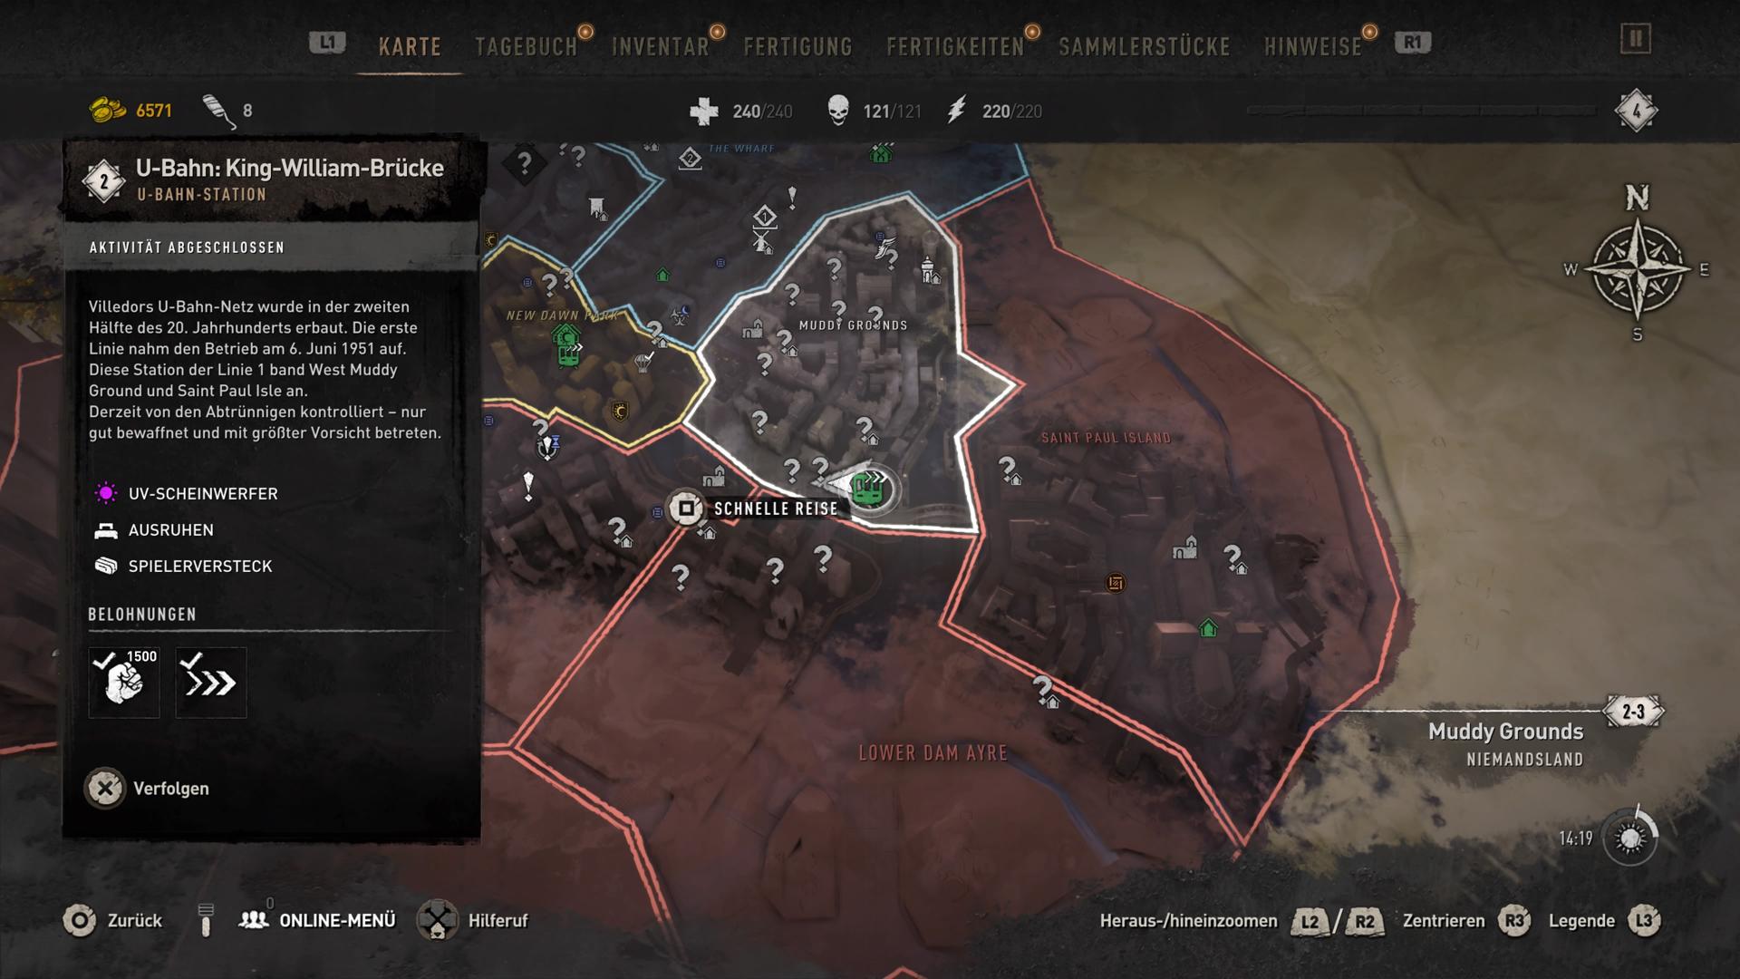The image size is (1740, 979).
Task: Click the Schnelle Reise fast travel button
Action: point(752,509)
